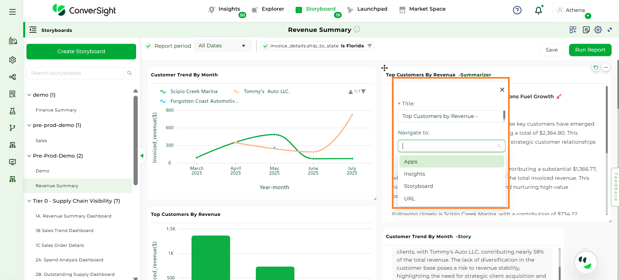The height and width of the screenshot is (280, 619).
Task: Click the search storyboards magnifier icon
Action: (130, 73)
